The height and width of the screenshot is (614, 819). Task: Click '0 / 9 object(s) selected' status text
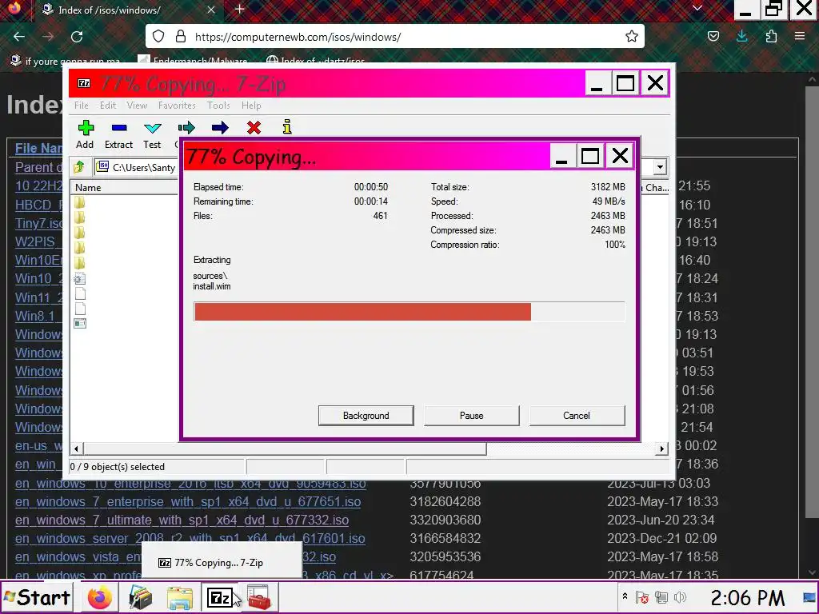pyautogui.click(x=118, y=467)
